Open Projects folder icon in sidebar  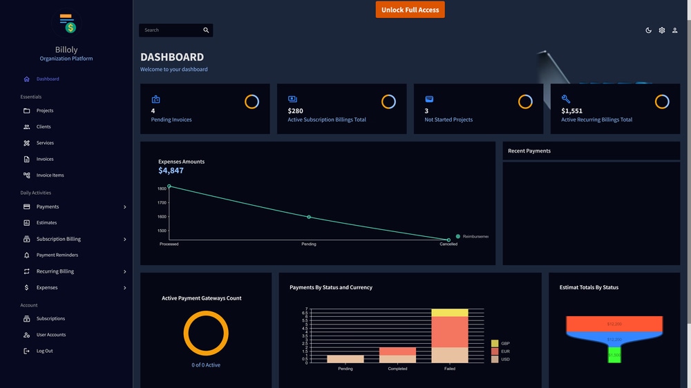click(26, 110)
